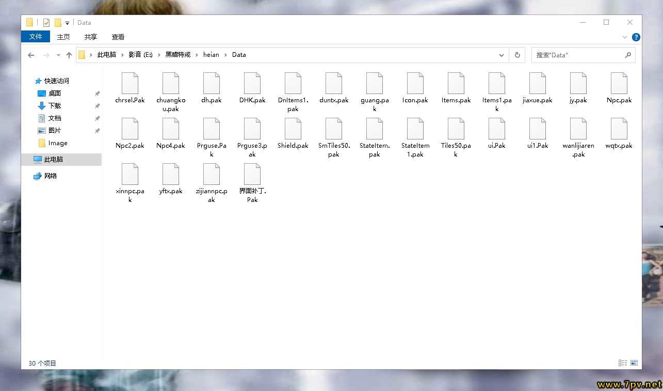This screenshot has height=391, width=663.
Task: Switch to details list view icon
Action: [x=623, y=363]
